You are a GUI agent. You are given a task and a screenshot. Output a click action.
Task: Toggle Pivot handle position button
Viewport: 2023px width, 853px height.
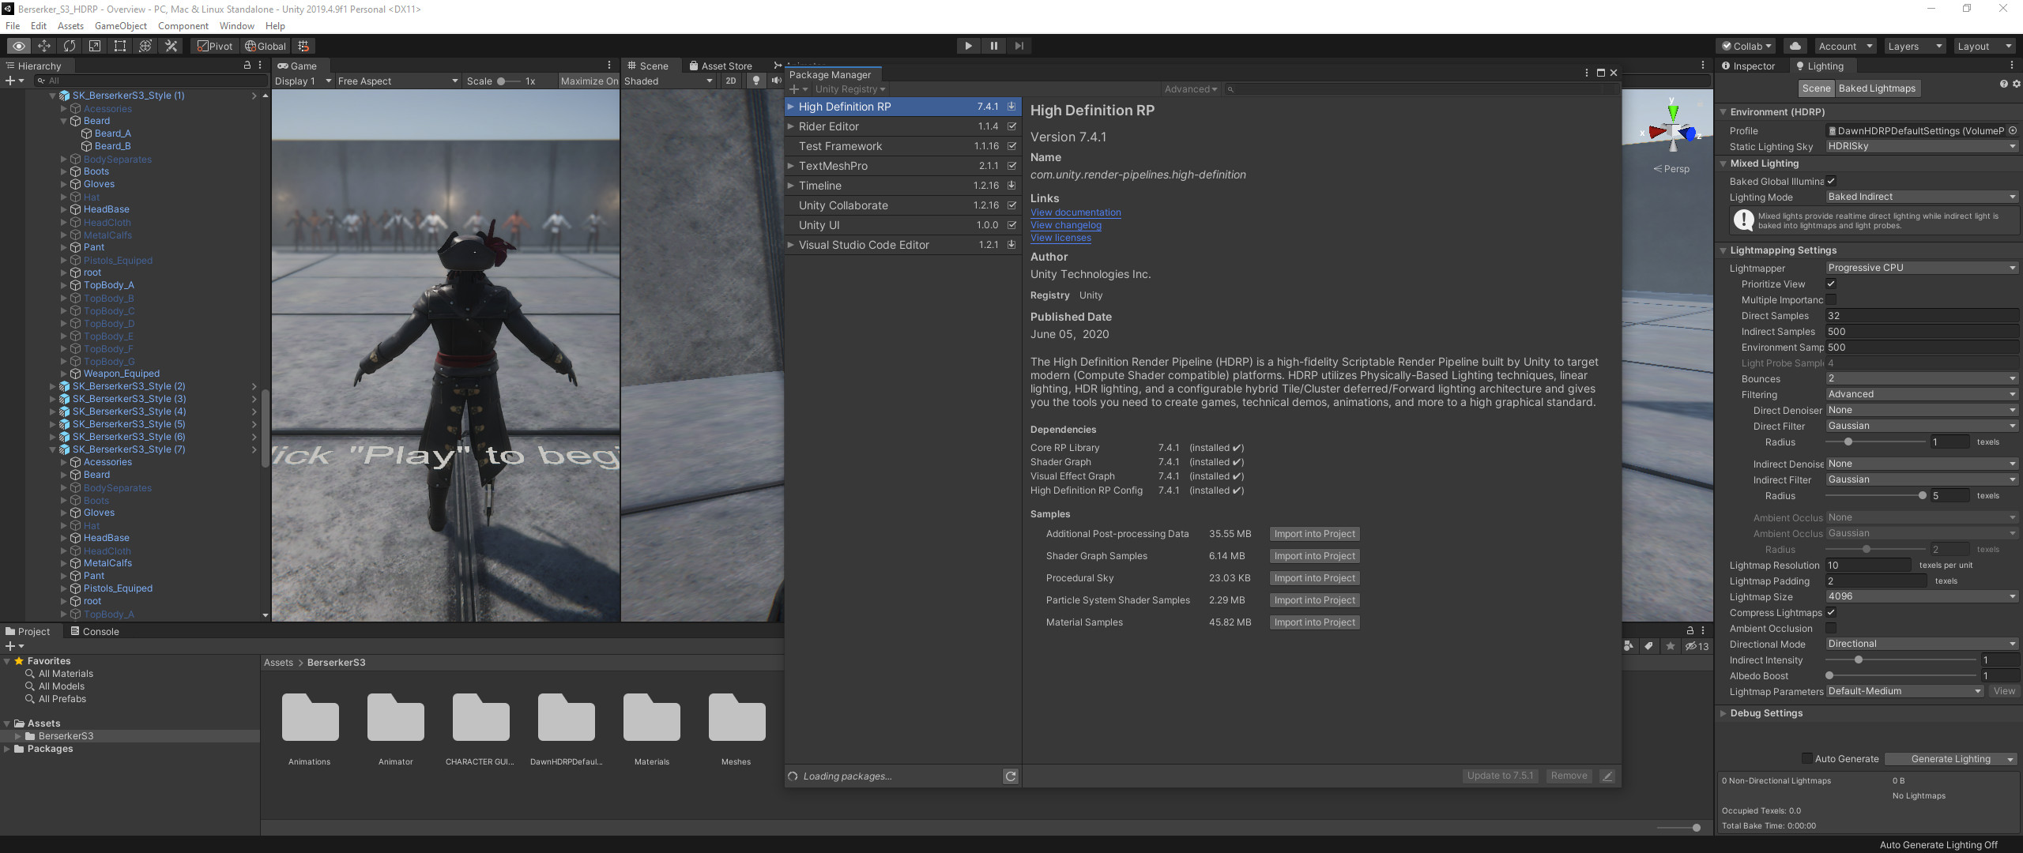215,46
